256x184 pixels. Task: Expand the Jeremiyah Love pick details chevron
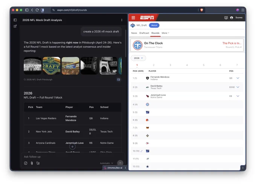click(238, 96)
